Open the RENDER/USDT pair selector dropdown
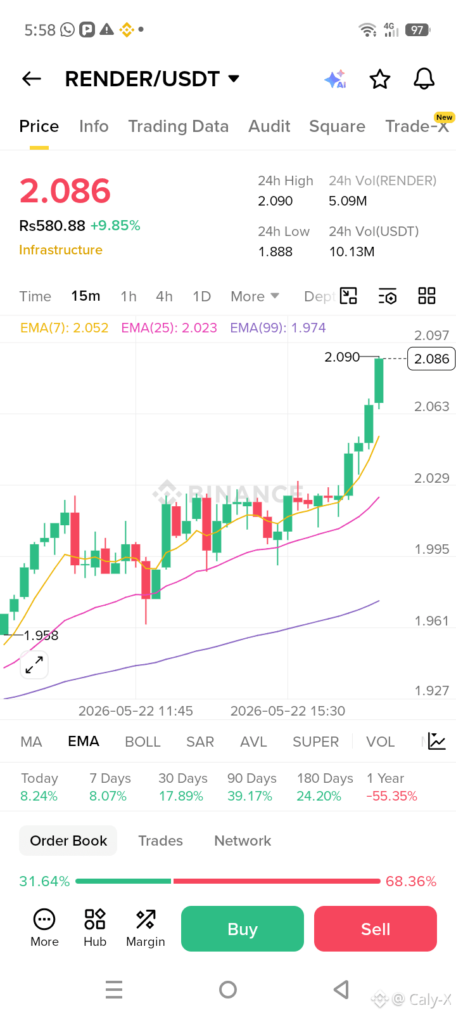Image resolution: width=456 pixels, height=1015 pixels. tap(153, 79)
